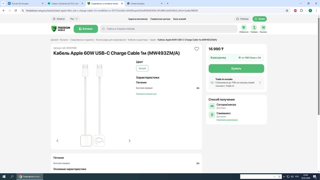Click the main cable product image
Viewport: 320px width, 180px height.
pos(92,99)
